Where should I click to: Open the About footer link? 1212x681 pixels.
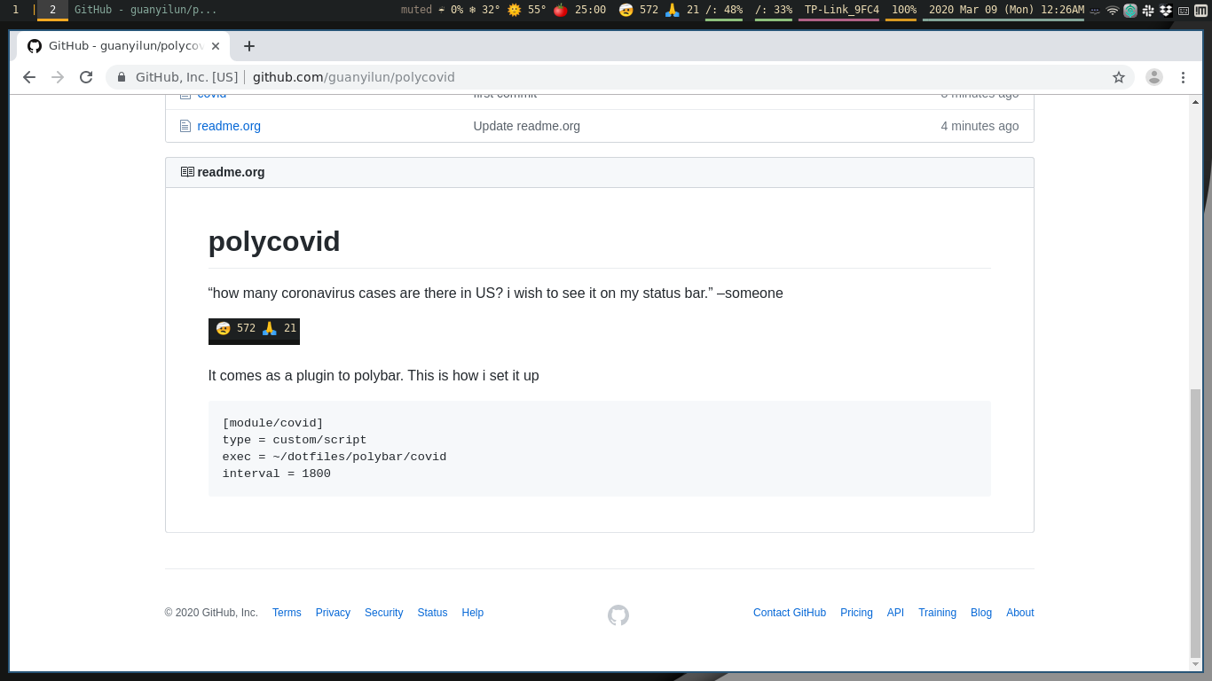pyautogui.click(x=1020, y=613)
